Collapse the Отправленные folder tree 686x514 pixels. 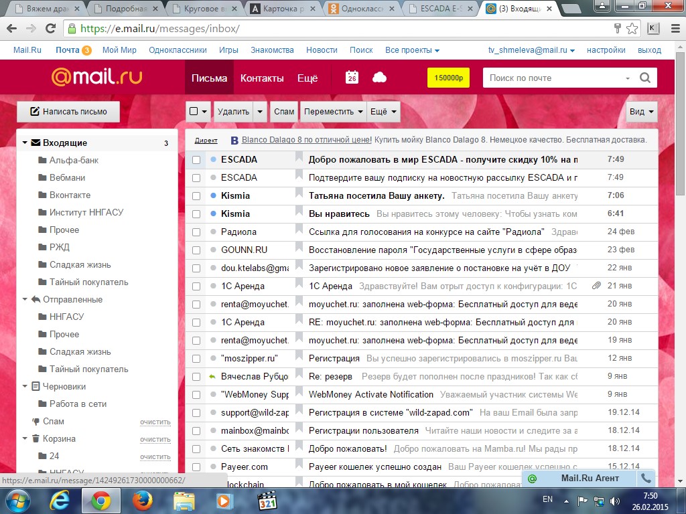[x=25, y=299]
